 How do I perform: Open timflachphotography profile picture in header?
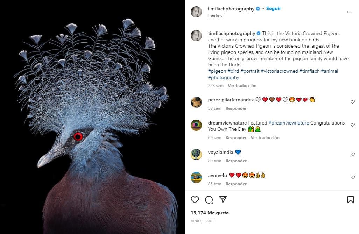[196, 12]
